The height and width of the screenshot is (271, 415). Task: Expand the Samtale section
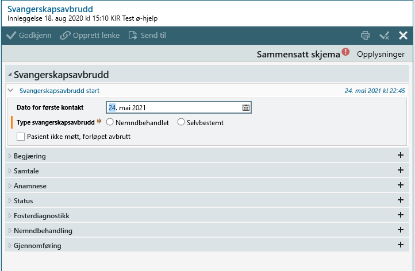click(10, 171)
